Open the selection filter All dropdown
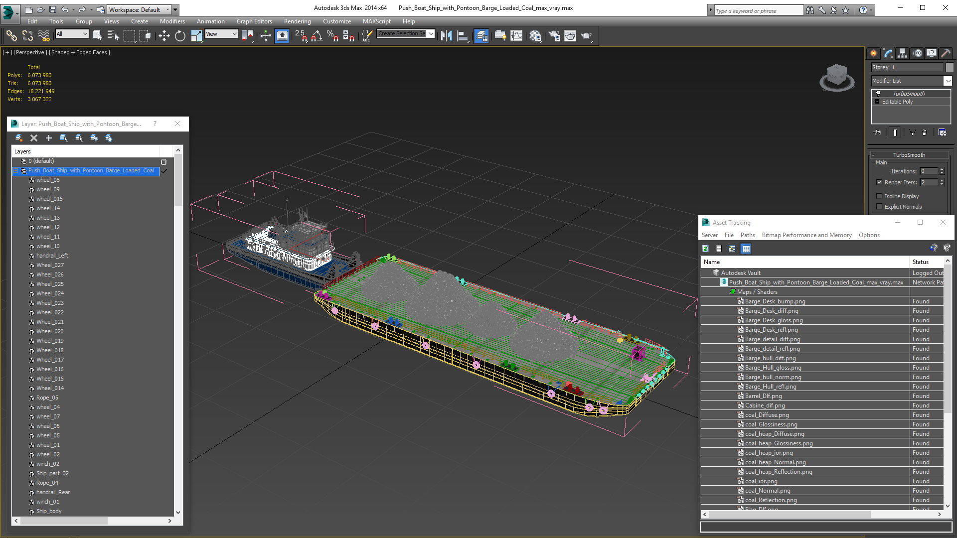This screenshot has height=538, width=957. point(72,34)
